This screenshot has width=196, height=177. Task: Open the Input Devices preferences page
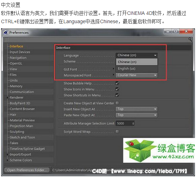pos(20,52)
